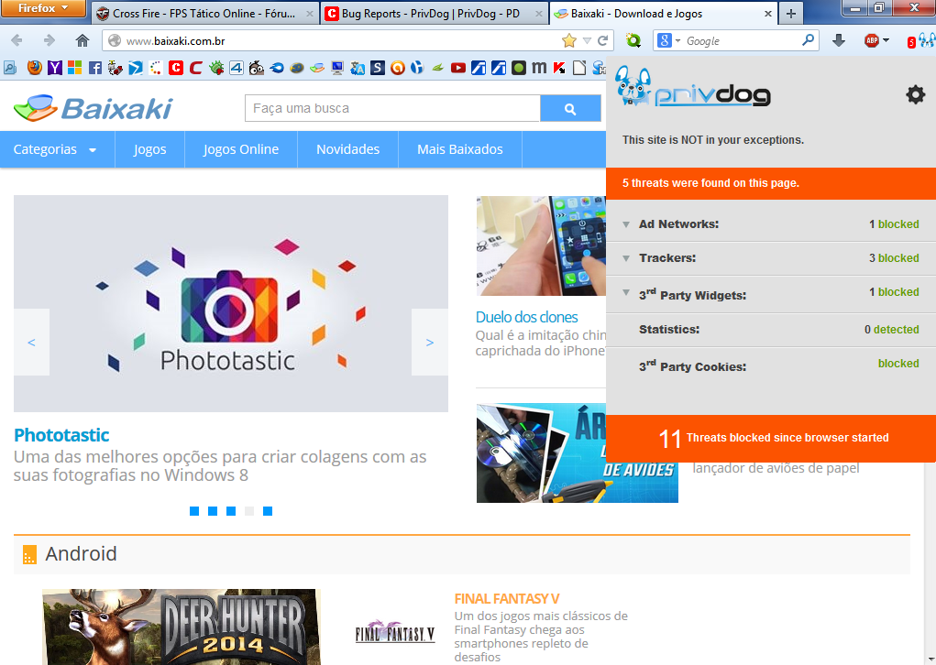936x665 pixels.
Task: Switch to the Bug Reports PrivDog tab
Action: click(434, 13)
